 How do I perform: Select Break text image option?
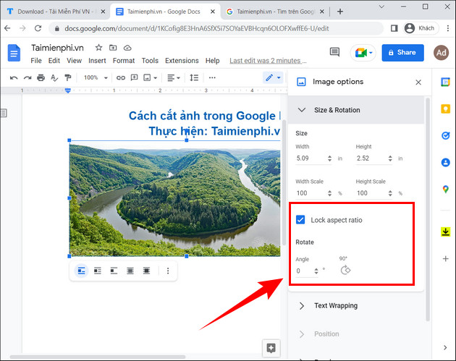click(114, 271)
